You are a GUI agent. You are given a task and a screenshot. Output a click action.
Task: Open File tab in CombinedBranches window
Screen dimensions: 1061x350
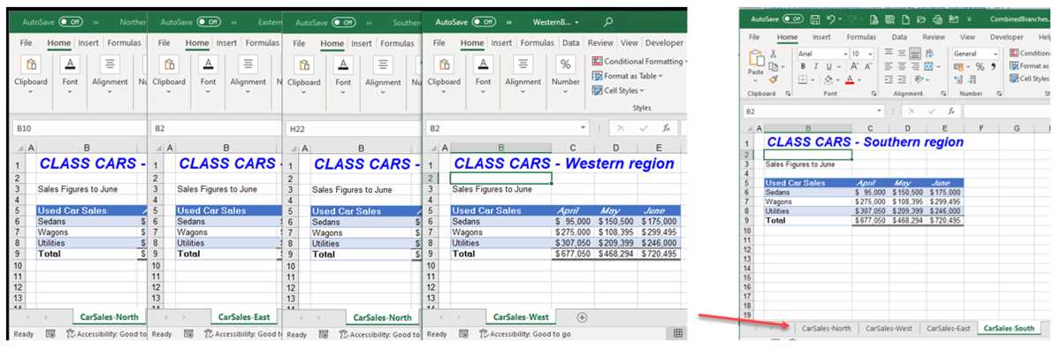point(754,37)
